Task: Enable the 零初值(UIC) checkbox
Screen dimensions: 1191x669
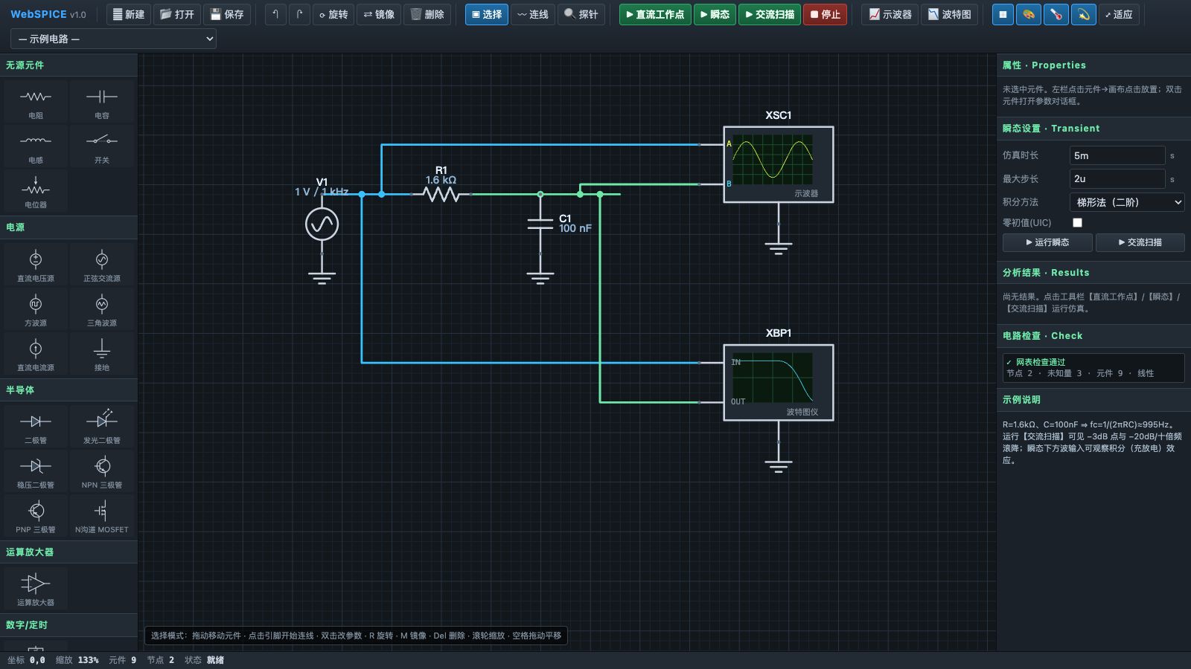Action: [x=1077, y=222]
